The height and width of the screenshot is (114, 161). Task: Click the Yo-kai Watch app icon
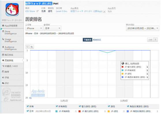12,9
